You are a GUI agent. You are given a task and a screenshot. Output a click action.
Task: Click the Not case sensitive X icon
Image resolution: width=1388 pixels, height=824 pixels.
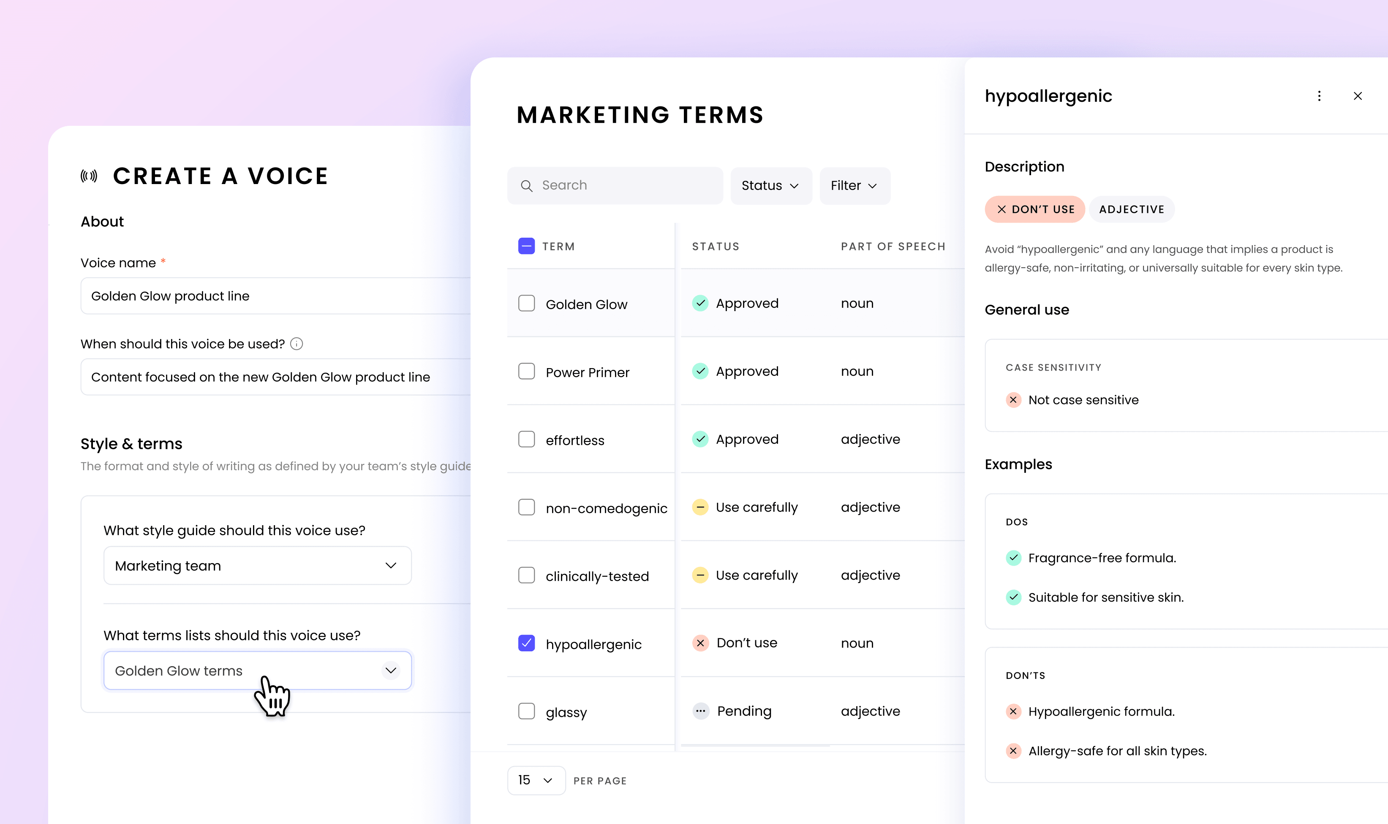1013,400
